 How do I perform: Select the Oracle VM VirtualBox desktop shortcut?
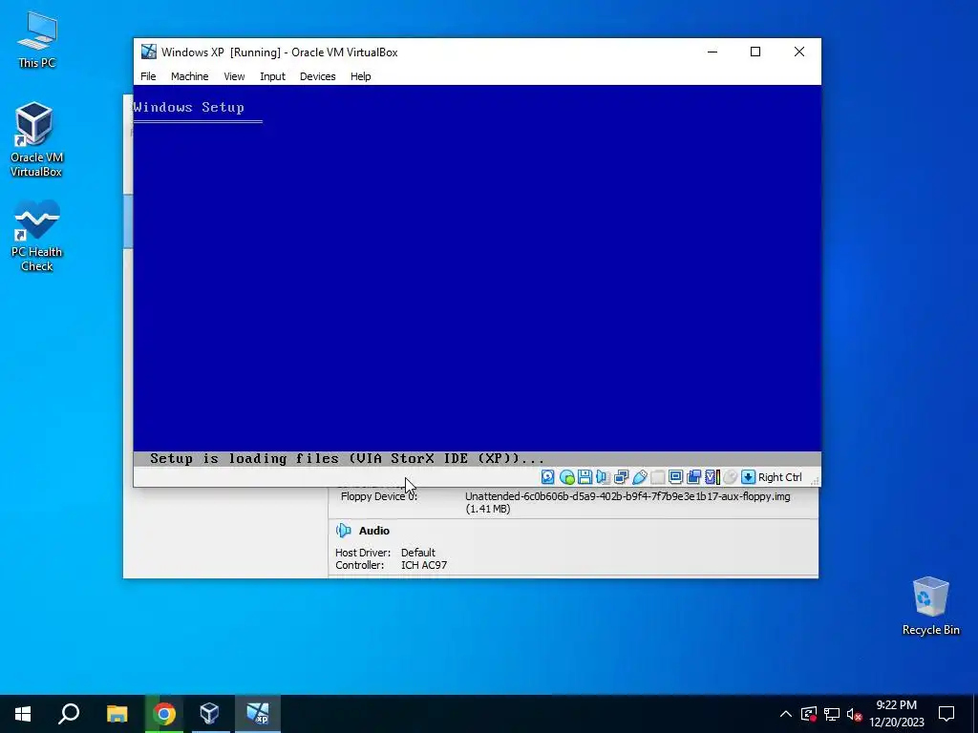(36, 140)
